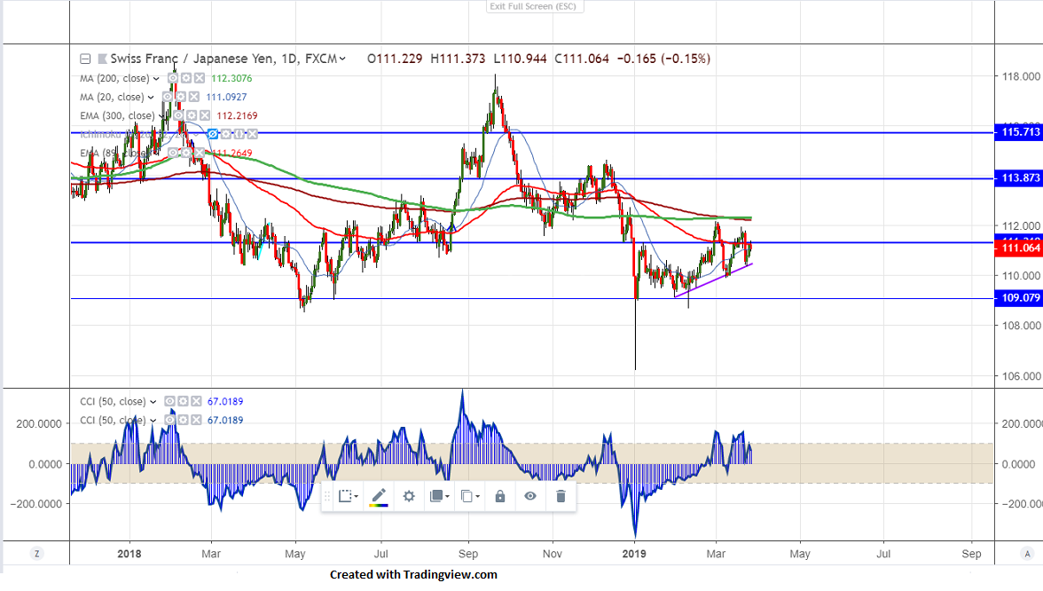Open settings for EMA 300 indicator
The height and width of the screenshot is (591, 1043).
coord(192,115)
